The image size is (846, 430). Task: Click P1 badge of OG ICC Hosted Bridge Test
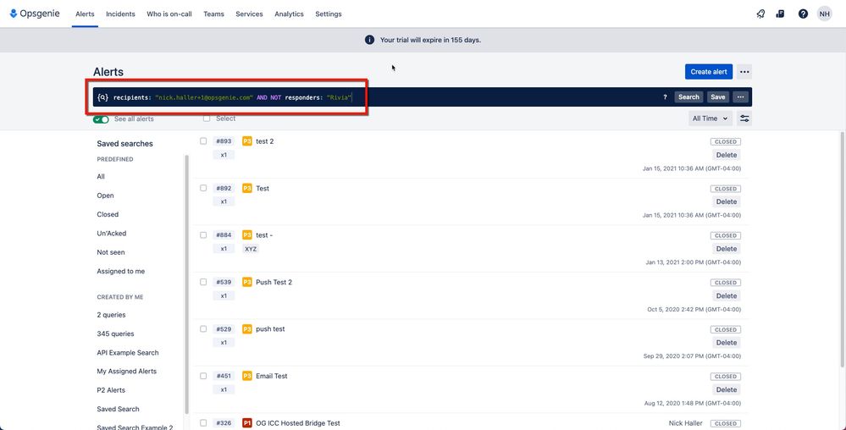coord(247,423)
